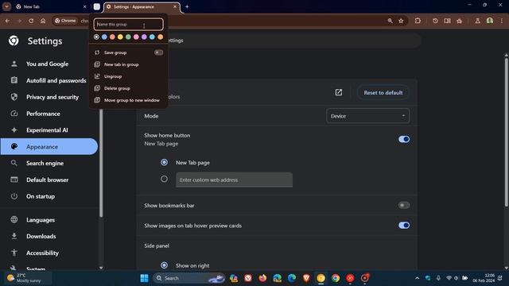Select the yellow group color
Image resolution: width=509 pixels, height=286 pixels.
(x=120, y=37)
